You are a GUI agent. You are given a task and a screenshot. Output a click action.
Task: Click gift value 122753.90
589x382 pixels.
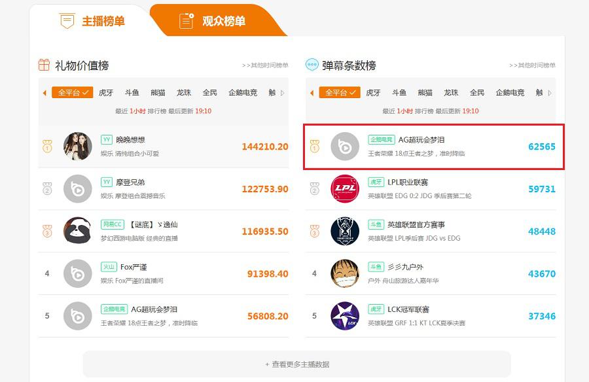pos(265,189)
